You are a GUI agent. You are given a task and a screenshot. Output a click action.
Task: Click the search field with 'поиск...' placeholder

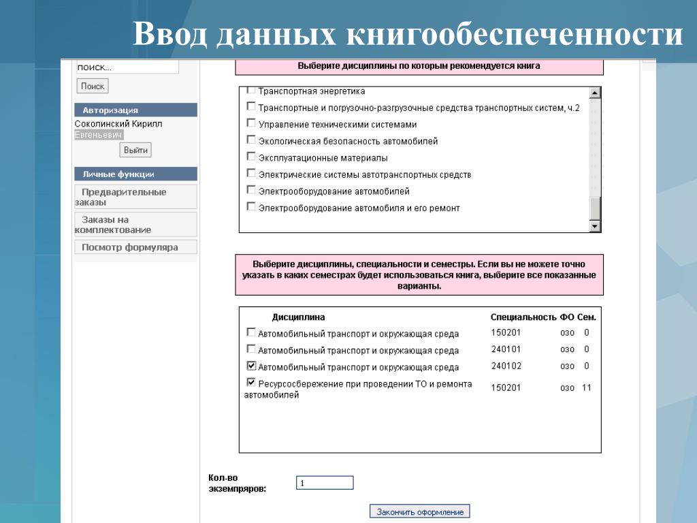[x=127, y=67]
